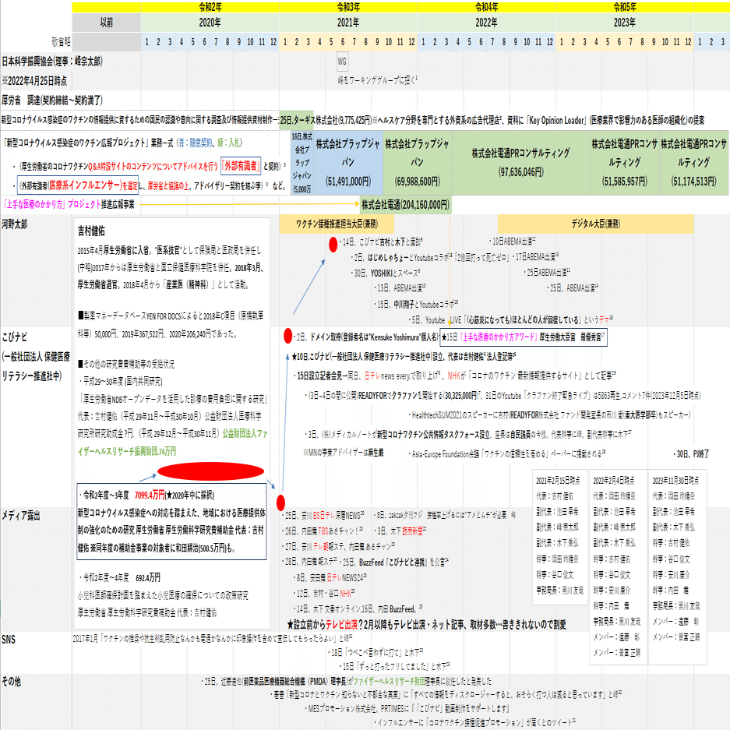The height and width of the screenshot is (730, 730).
Task: Click the 2022年 year cell
Action: pyautogui.click(x=486, y=23)
